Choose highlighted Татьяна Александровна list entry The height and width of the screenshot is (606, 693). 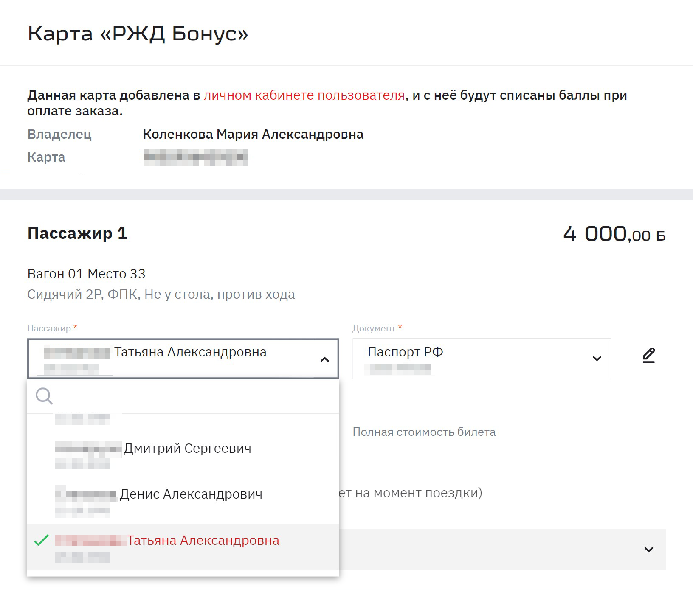point(183,547)
